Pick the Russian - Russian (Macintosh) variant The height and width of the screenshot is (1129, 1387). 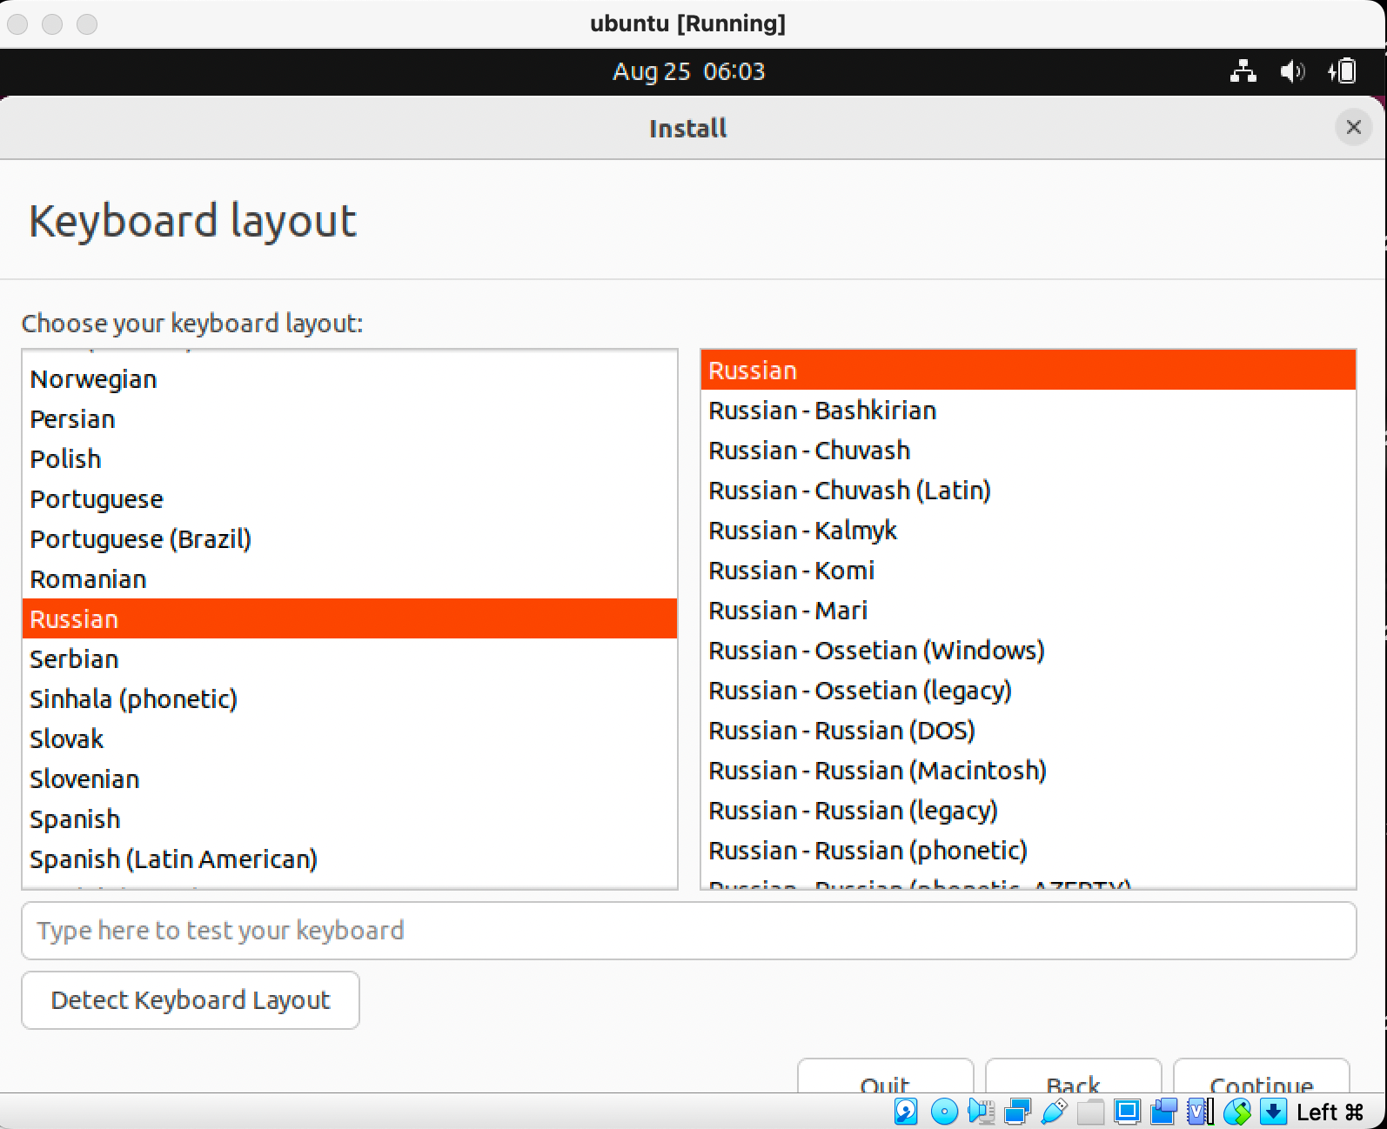pos(877,771)
